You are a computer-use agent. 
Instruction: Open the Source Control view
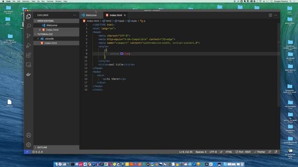point(28,36)
